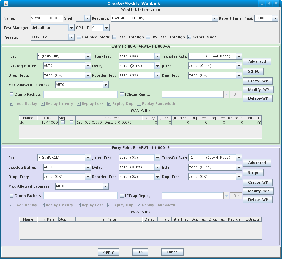
Task: Click Create-WP in Entry Point B
Action: coord(258,182)
